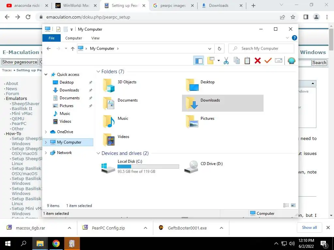This screenshot has width=334, height=250.
Task: Click the red X Delete icon
Action: 258,61
